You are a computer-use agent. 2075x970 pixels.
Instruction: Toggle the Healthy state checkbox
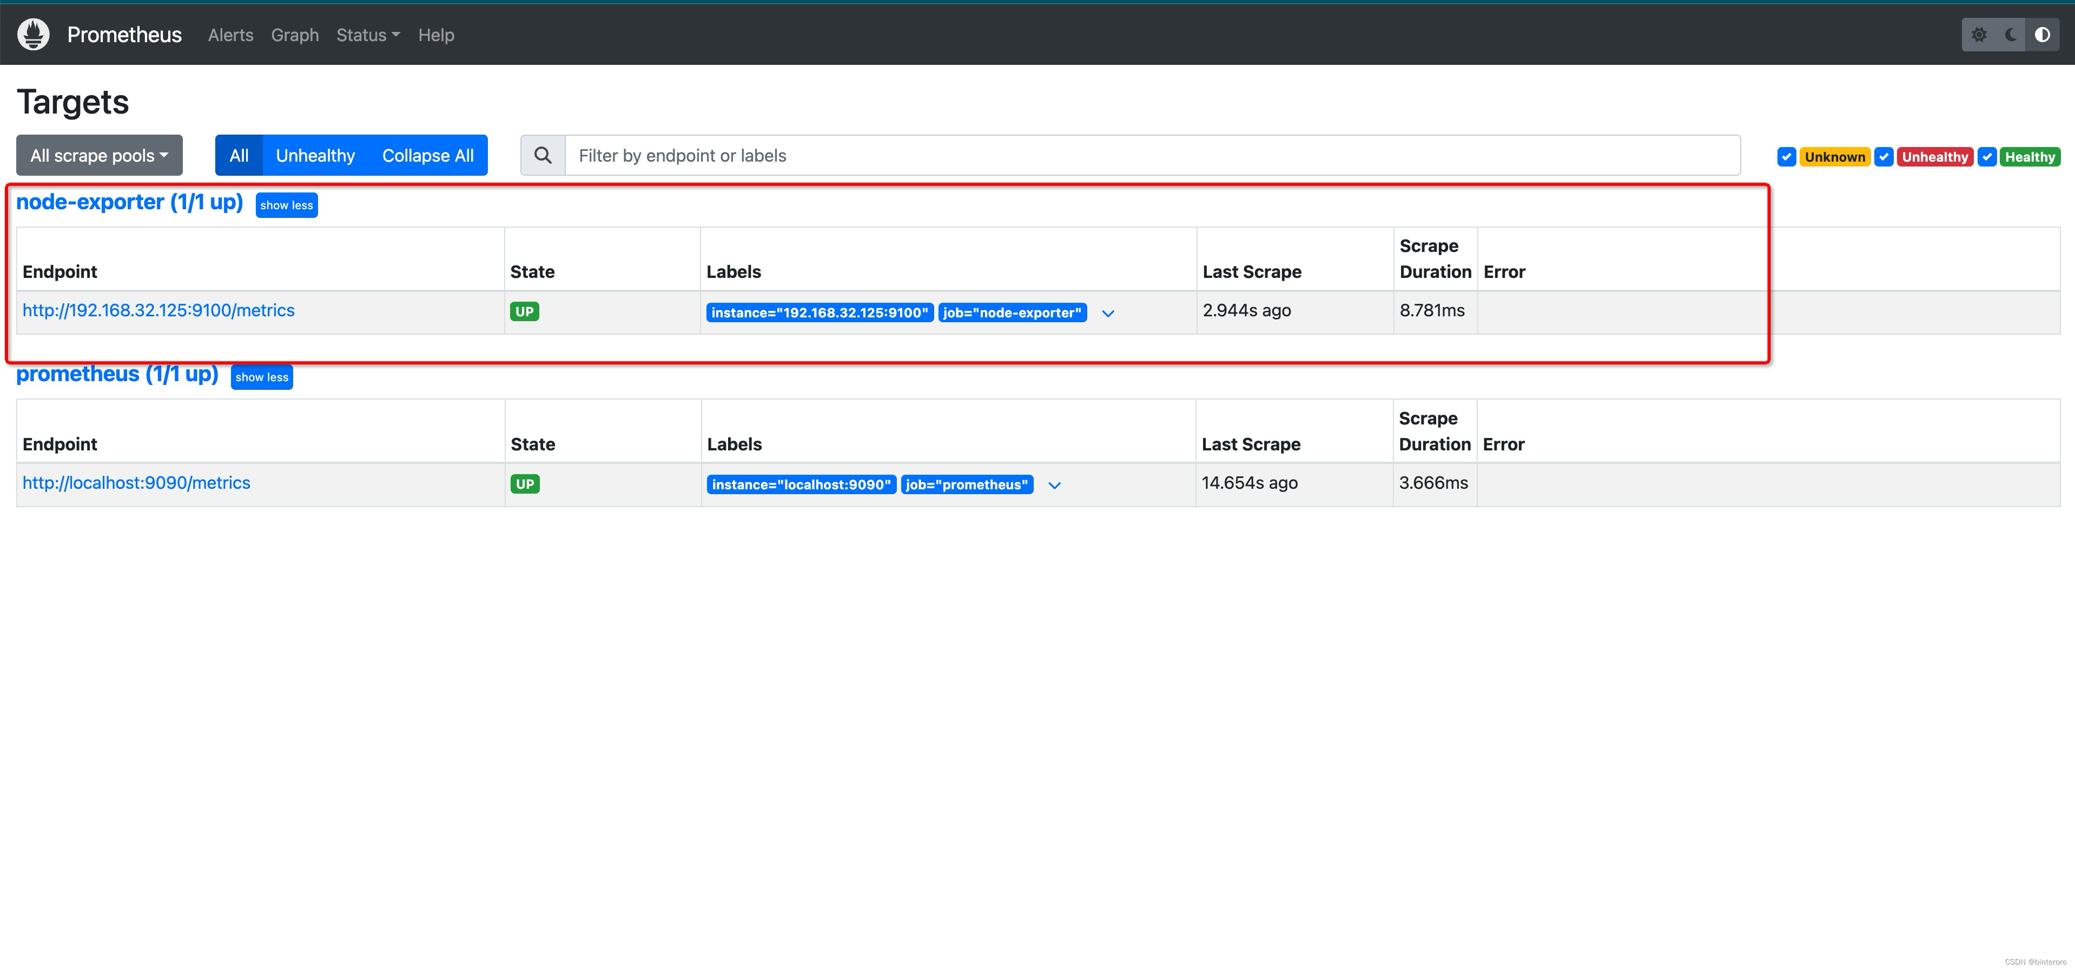click(1986, 157)
